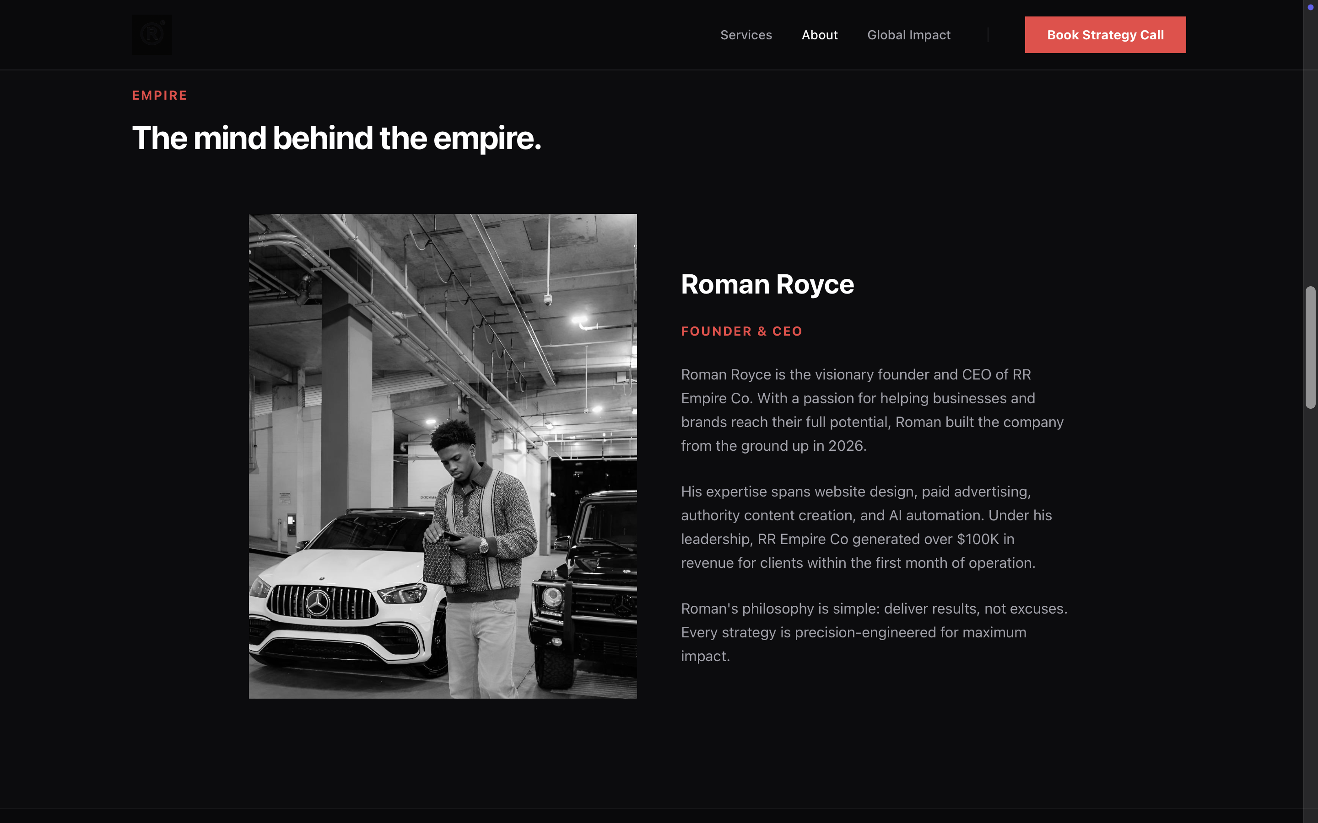1318x823 pixels.
Task: Click the red EMPIRE section label
Action: click(x=160, y=95)
